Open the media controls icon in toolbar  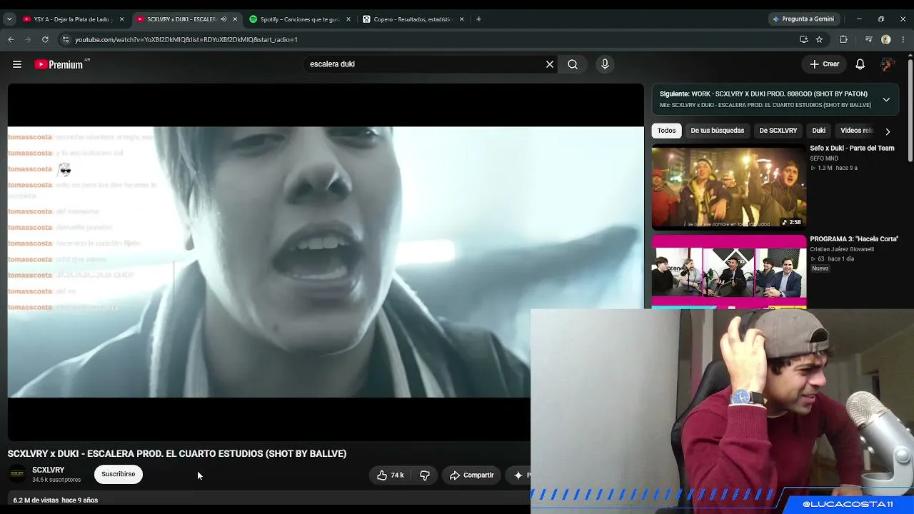868,40
